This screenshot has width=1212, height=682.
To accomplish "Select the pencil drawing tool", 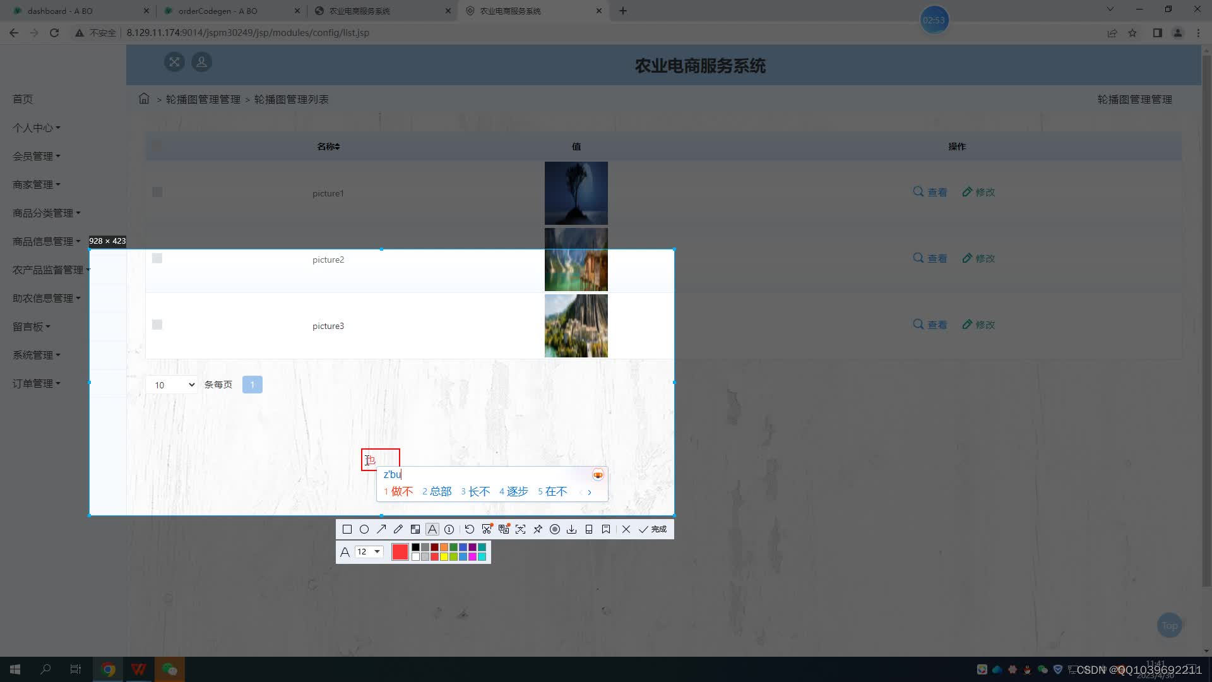I will [398, 529].
